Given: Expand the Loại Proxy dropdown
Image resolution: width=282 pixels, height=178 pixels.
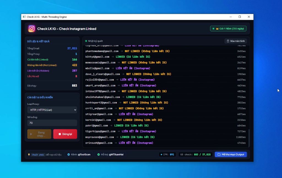Looking at the screenshot, I should click(52, 110).
